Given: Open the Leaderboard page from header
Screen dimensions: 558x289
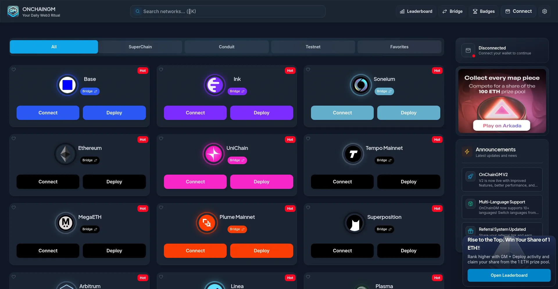Looking at the screenshot, I should coord(416,11).
